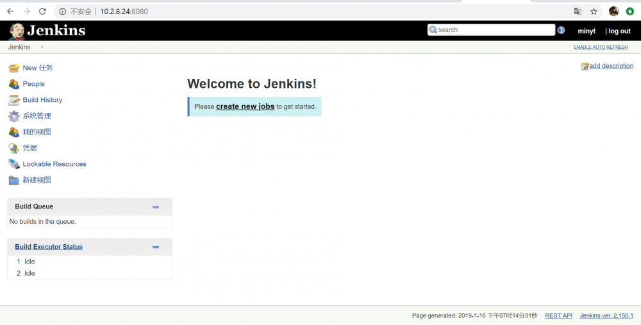This screenshot has height=325, width=641.
Task: Select executor 2 Idle row
Action: pos(90,274)
